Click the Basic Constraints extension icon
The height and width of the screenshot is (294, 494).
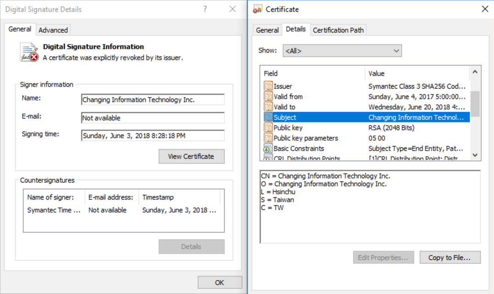(268, 148)
